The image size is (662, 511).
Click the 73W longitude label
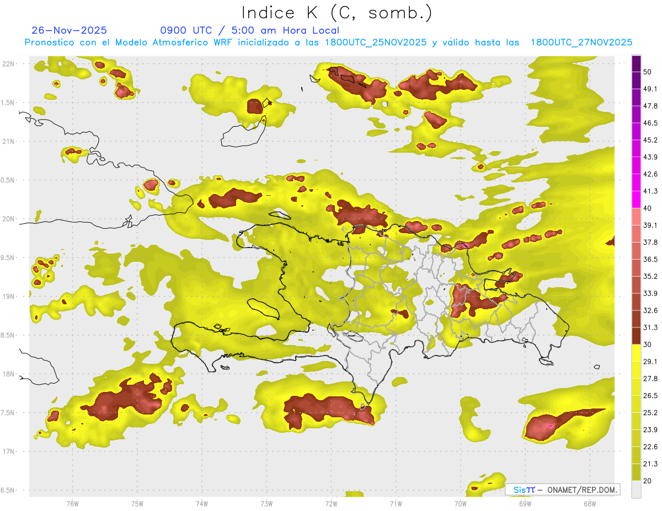pos(266,503)
